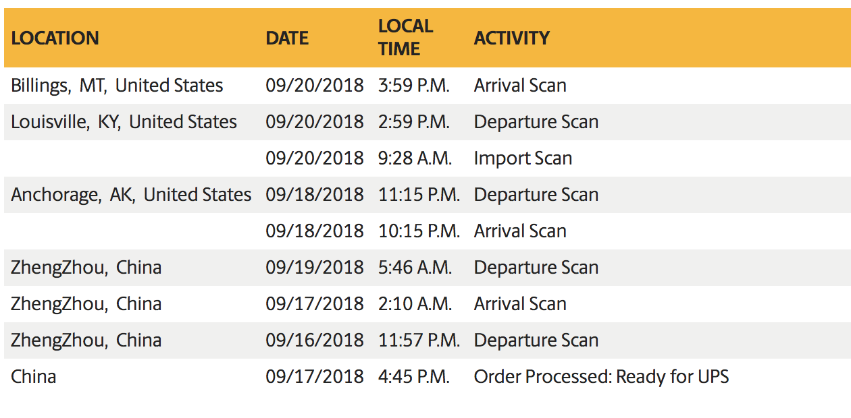Click the DATE column header
This screenshot has width=851, height=418.
287,38
